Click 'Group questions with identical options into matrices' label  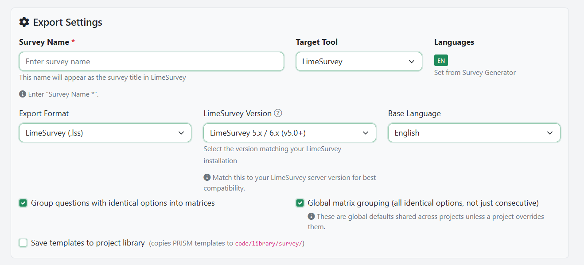point(123,203)
